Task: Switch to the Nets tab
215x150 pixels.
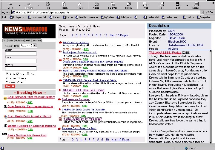Action: (10, 40)
